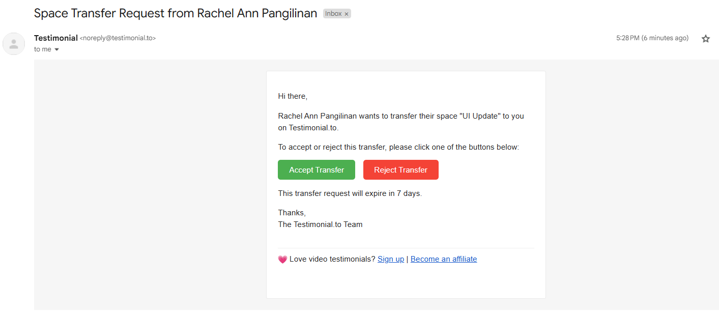Click the sentence mentioning "UI Update" space
Viewport: 719px width, 311px height.
[x=401, y=122]
